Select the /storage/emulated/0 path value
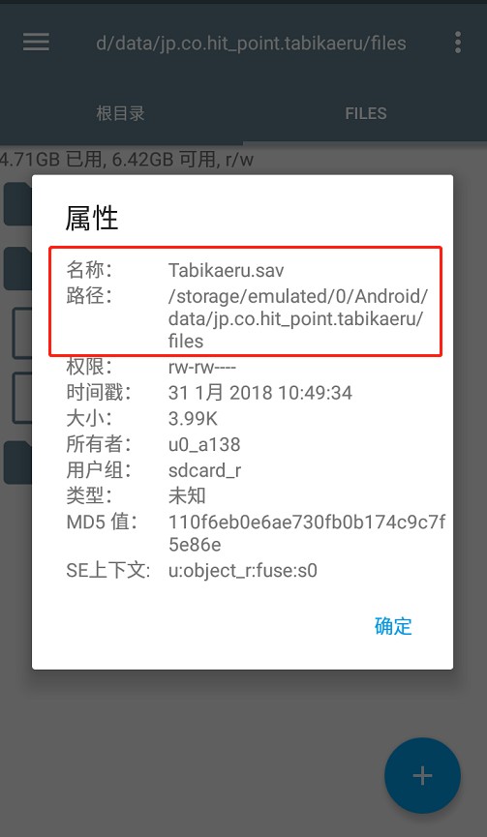 click(x=298, y=318)
